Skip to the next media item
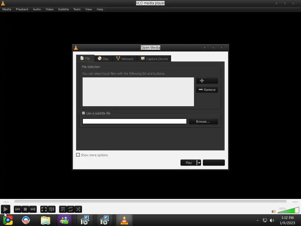Viewport: 301px width, 226px height. [33, 209]
